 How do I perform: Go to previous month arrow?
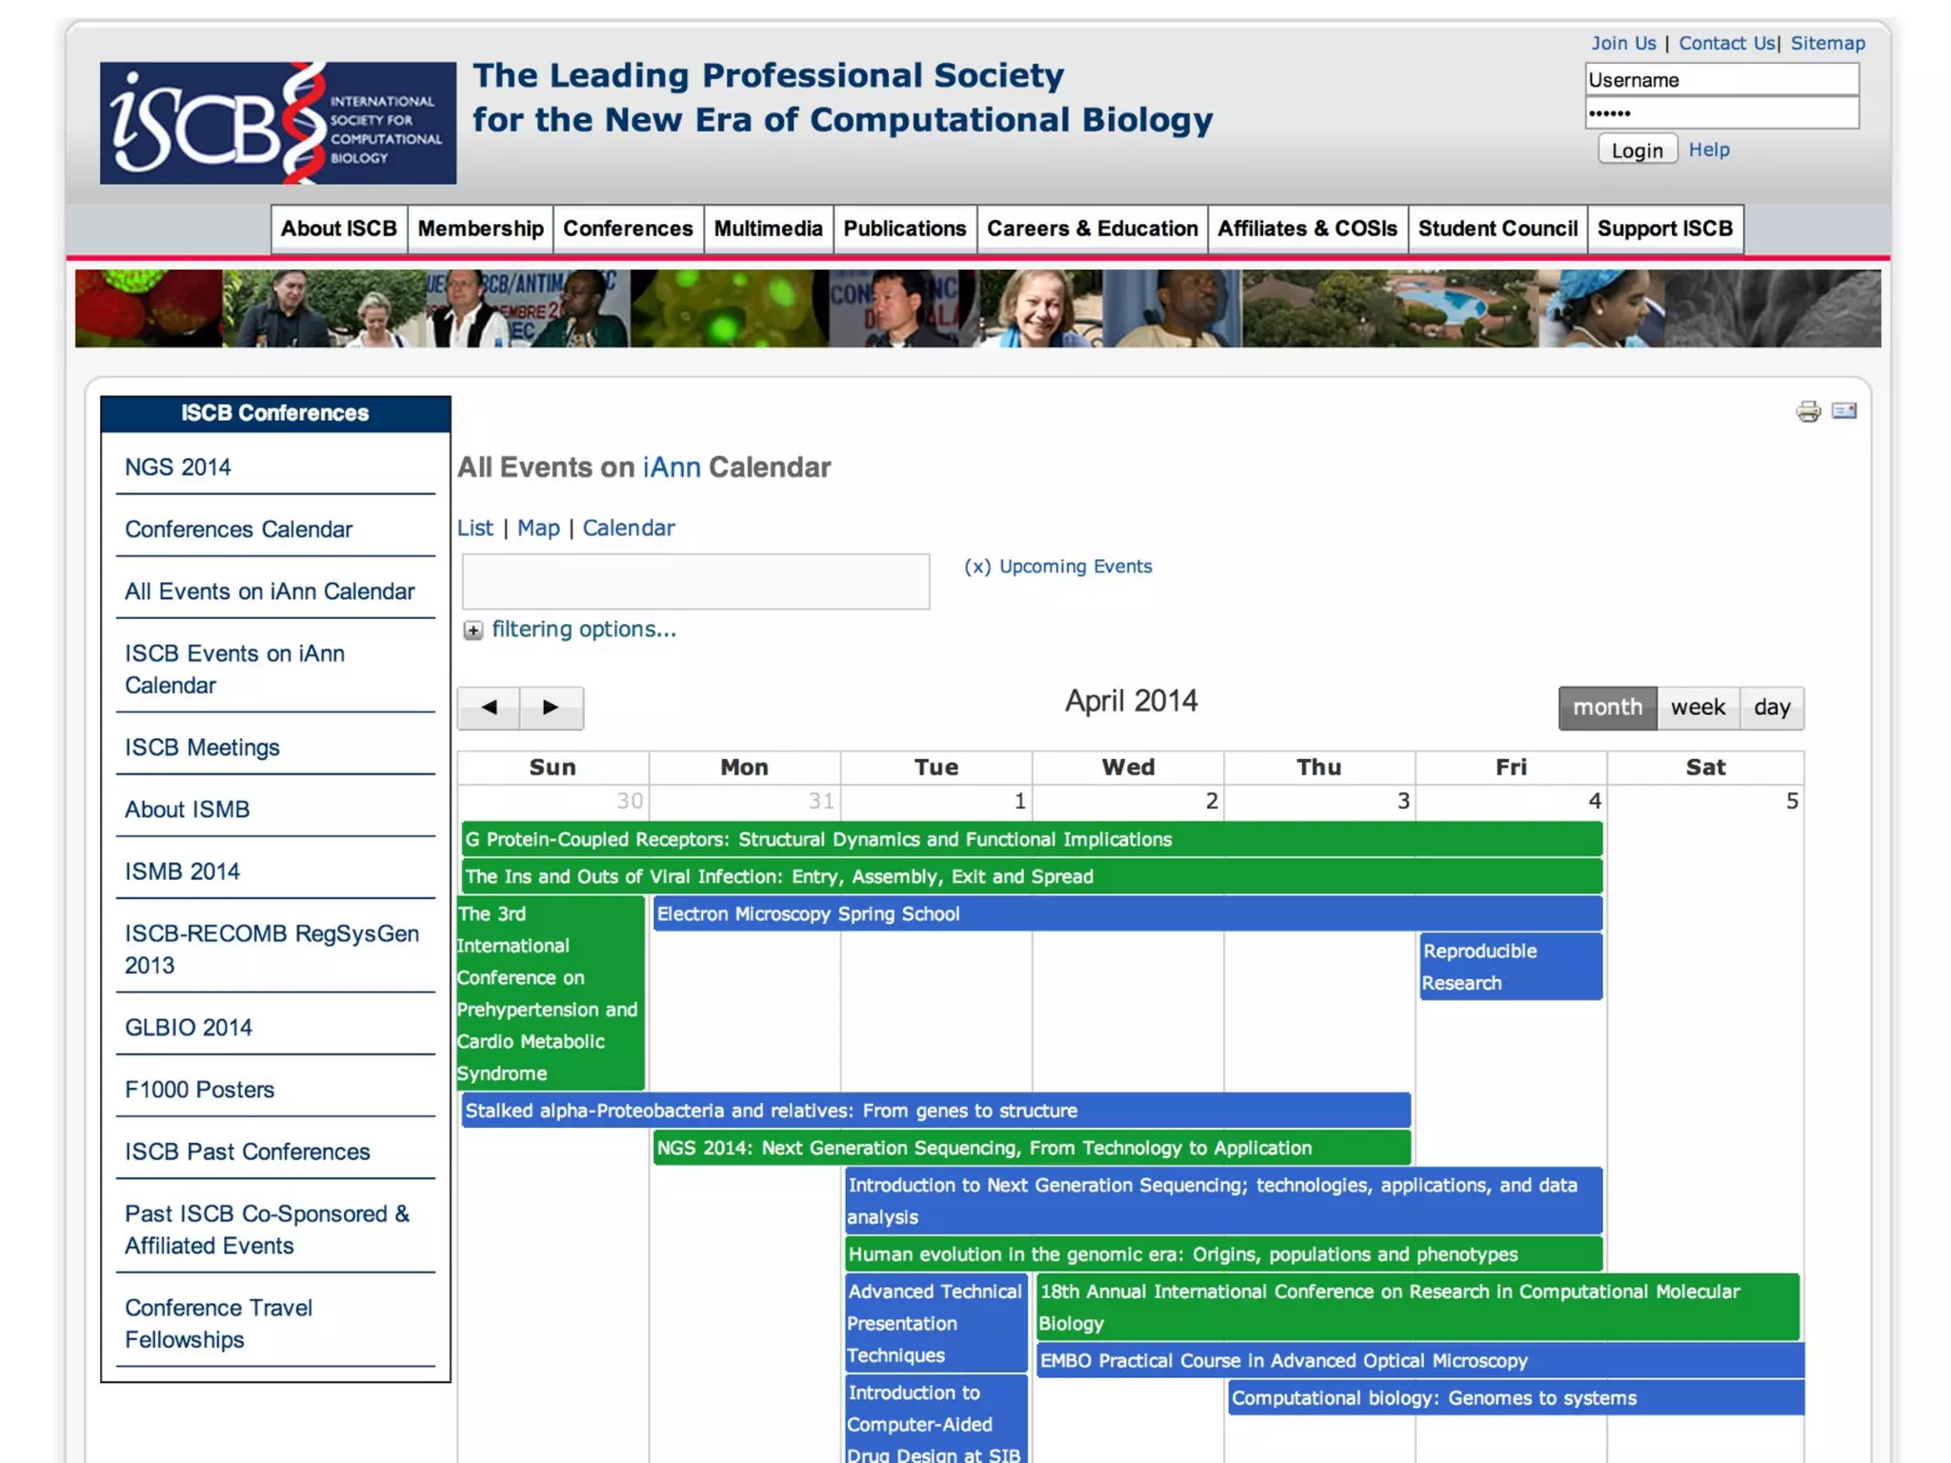(x=489, y=708)
